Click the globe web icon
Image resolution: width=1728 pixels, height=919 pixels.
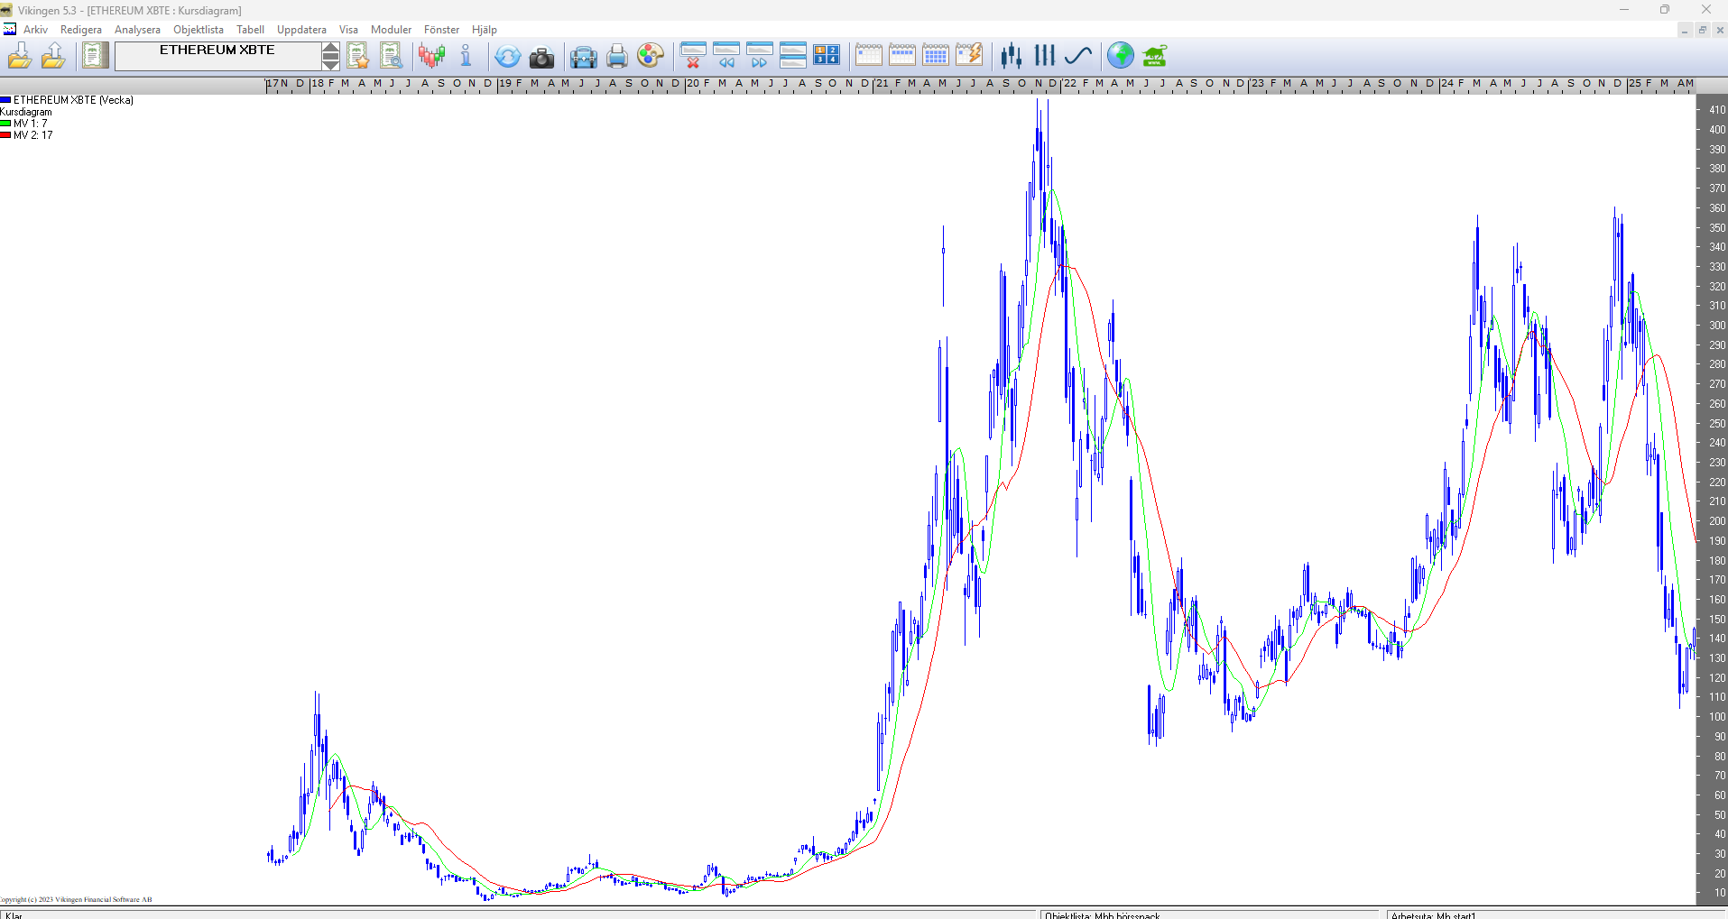pos(1121,56)
